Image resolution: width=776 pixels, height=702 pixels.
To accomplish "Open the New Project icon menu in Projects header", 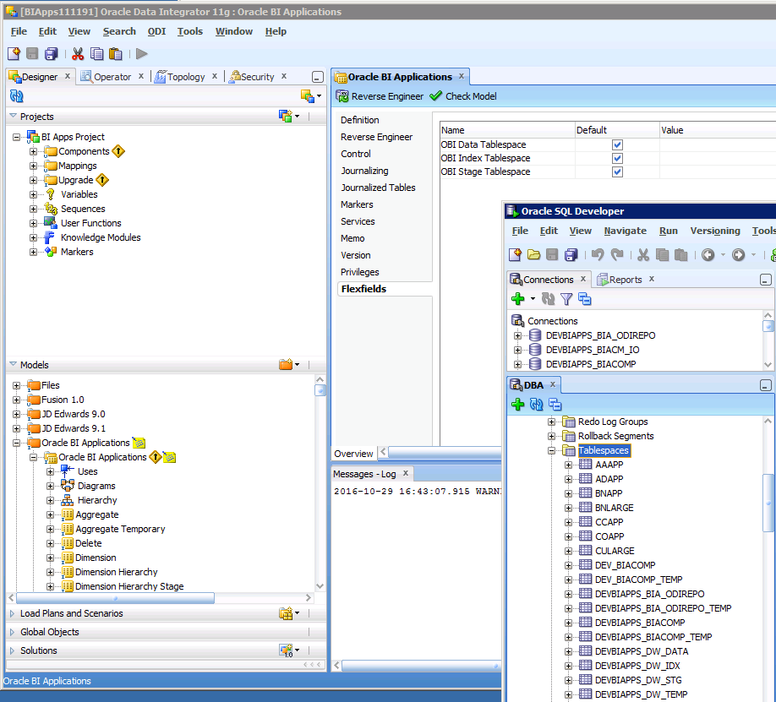I will coord(288,117).
